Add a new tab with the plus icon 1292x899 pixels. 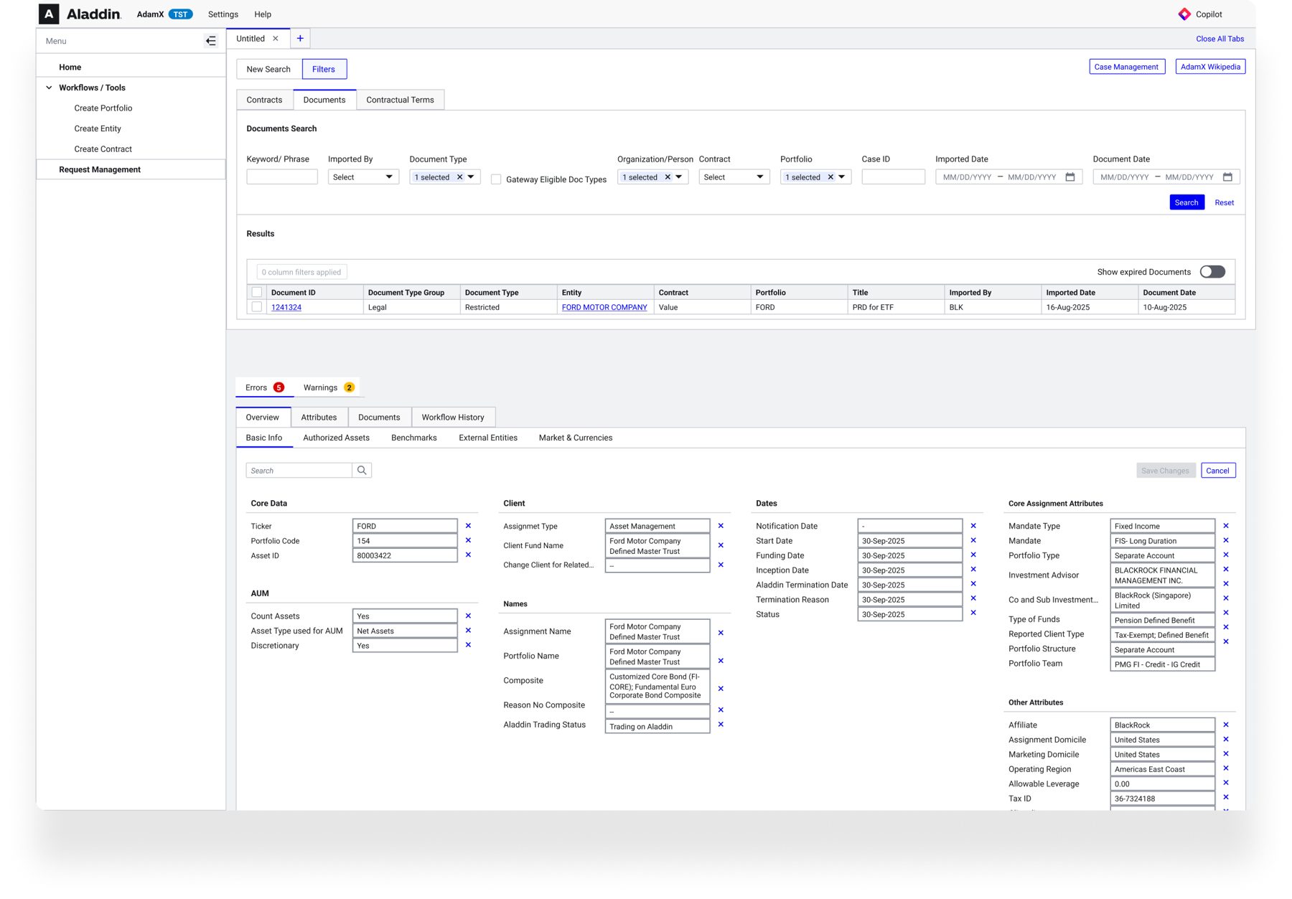coord(300,39)
